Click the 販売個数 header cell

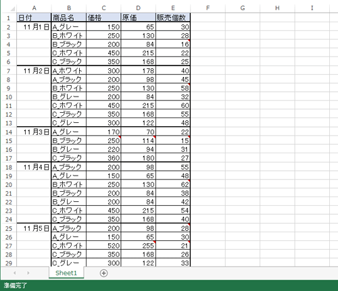173,18
